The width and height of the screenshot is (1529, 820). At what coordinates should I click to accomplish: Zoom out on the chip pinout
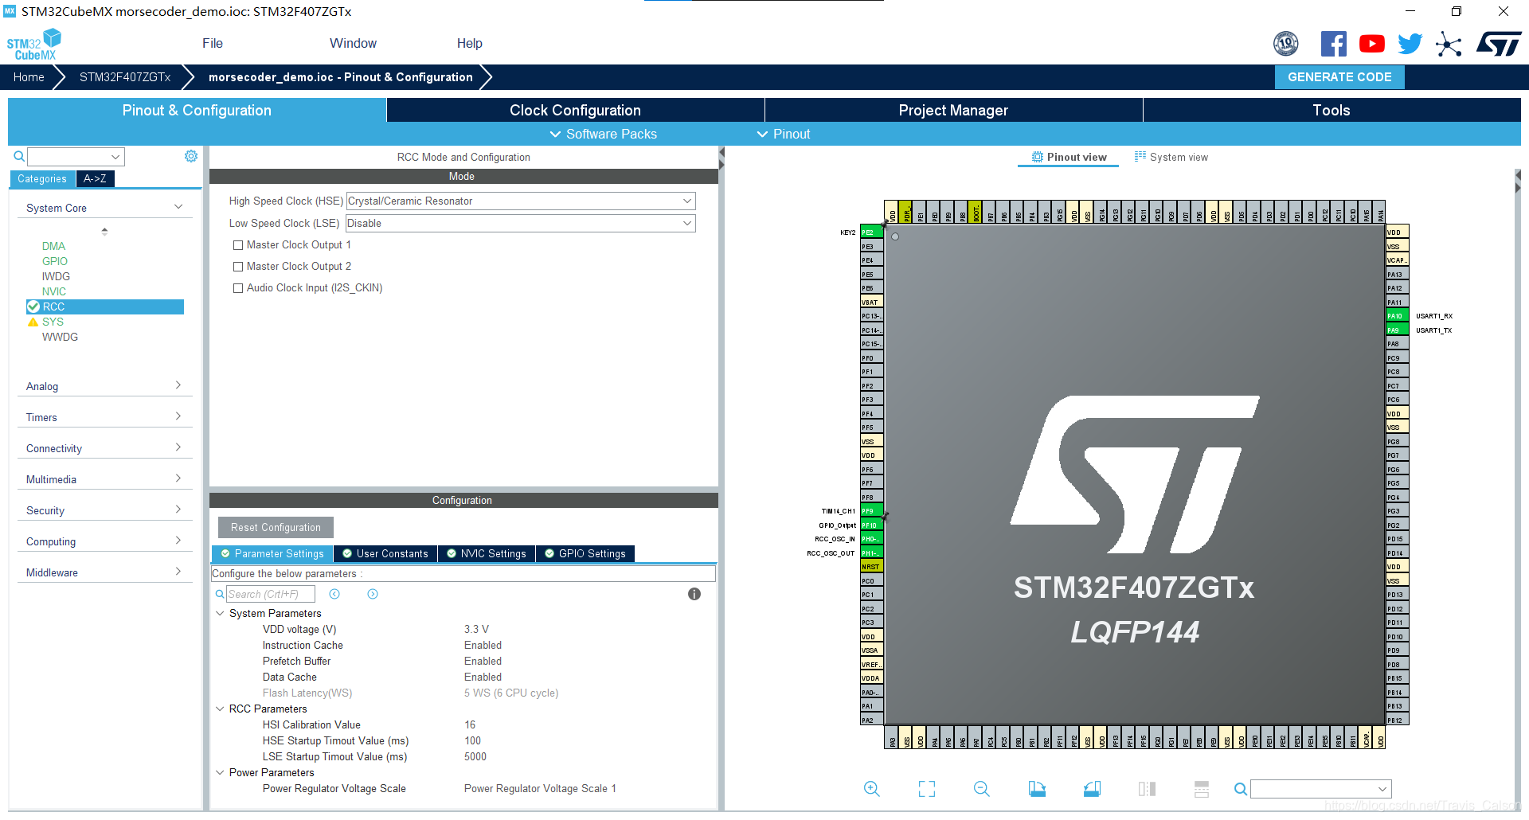982,789
